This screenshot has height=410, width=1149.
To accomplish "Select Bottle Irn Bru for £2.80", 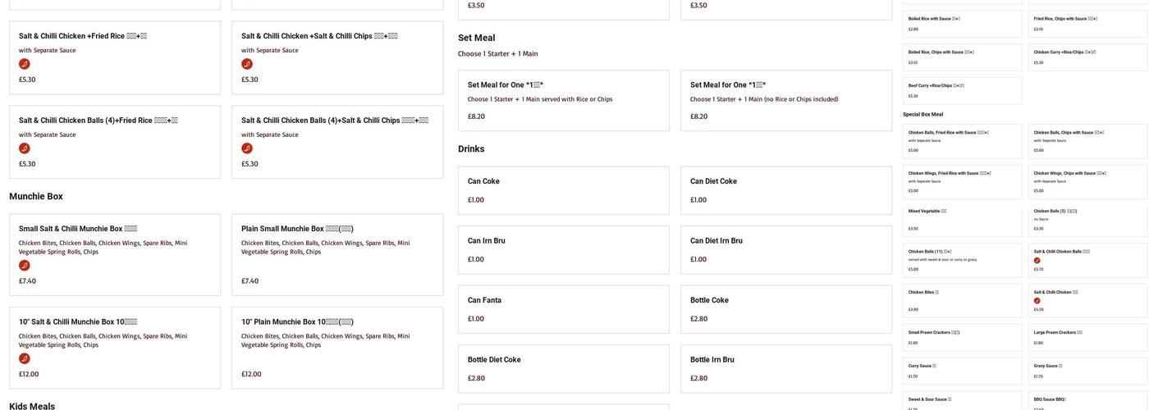I will pos(785,368).
